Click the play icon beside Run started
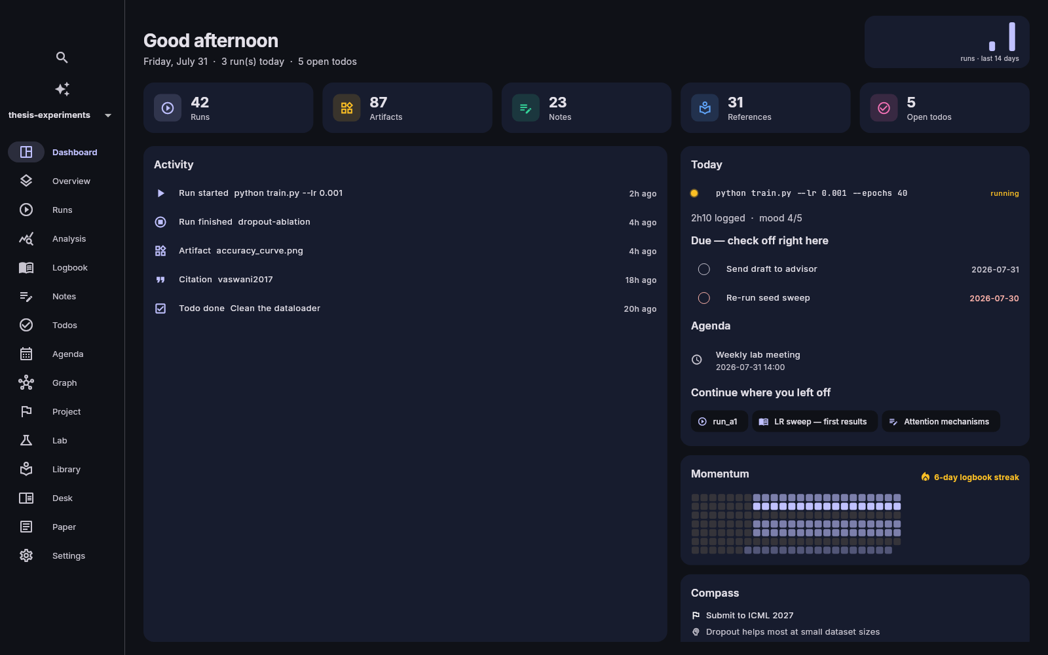Image resolution: width=1048 pixels, height=655 pixels. pyautogui.click(x=160, y=193)
